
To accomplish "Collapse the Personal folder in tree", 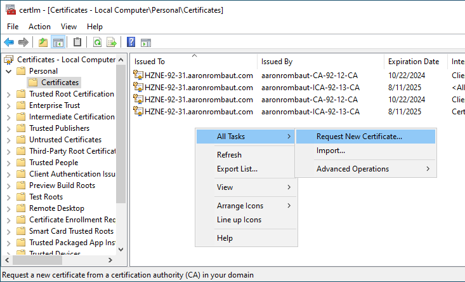I will tap(8, 71).
